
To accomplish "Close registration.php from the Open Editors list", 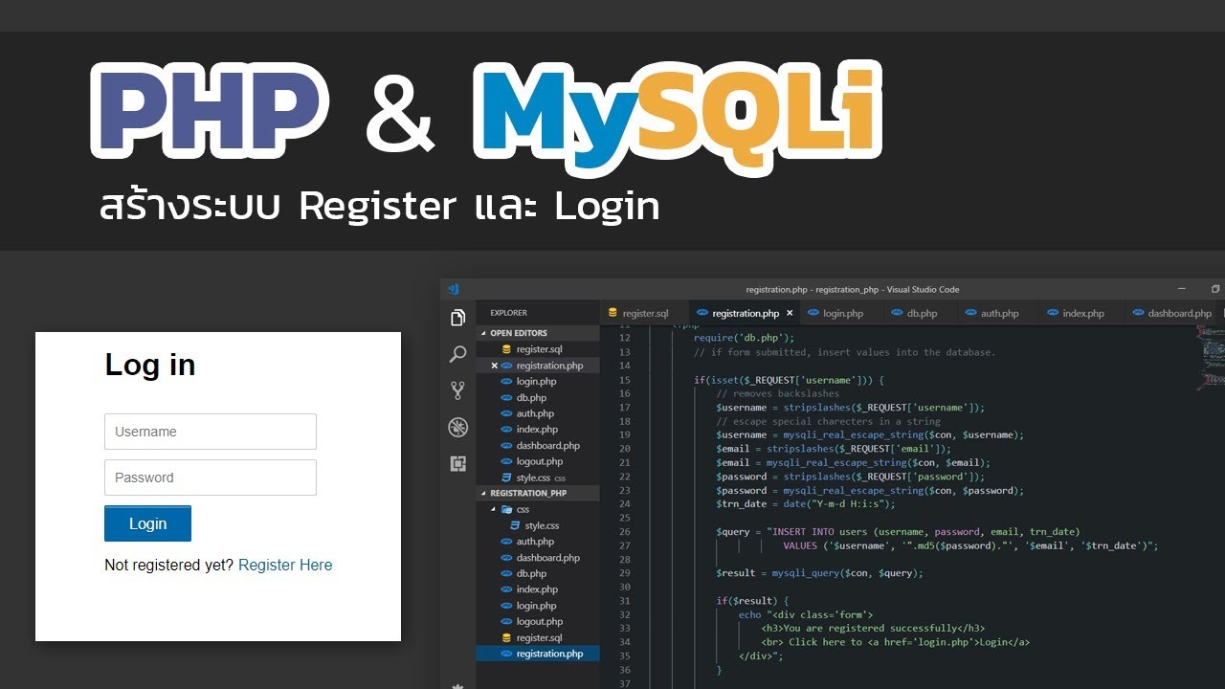I will coord(495,366).
